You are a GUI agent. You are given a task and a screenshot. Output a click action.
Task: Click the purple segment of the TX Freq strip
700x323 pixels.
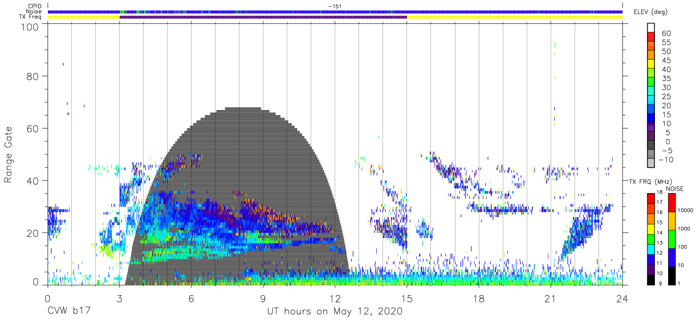263,17
